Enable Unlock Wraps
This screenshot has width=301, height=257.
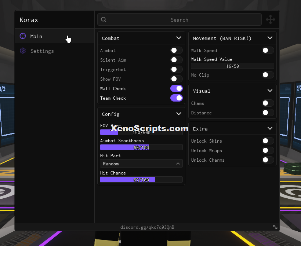(x=268, y=150)
